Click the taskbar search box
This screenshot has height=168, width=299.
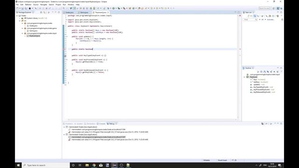click(46, 165)
